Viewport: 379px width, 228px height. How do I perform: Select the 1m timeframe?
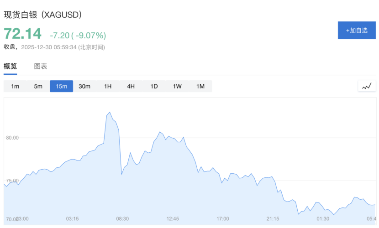coord(15,86)
